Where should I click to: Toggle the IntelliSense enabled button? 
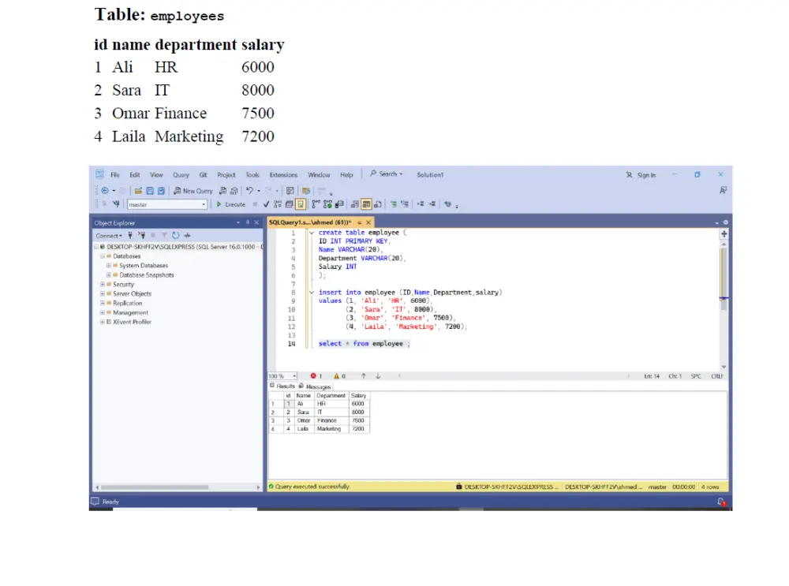pyautogui.click(x=300, y=203)
